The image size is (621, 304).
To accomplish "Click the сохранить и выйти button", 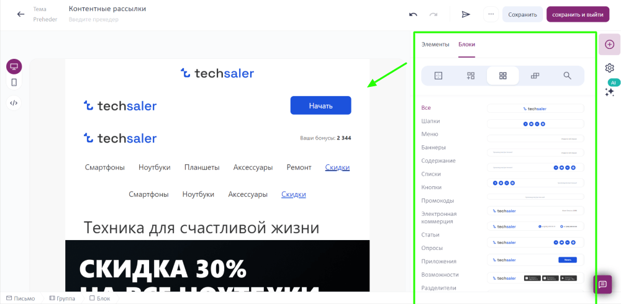I will coord(578,14).
